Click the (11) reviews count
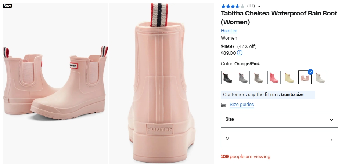 click(x=251, y=6)
